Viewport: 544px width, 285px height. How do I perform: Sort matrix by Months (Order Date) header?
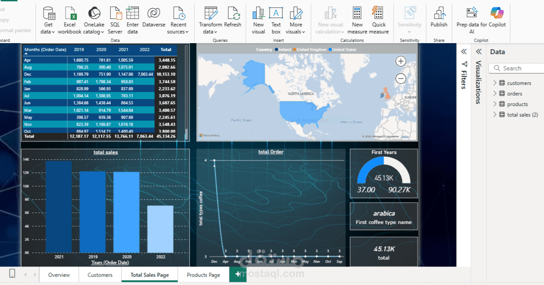click(45, 50)
